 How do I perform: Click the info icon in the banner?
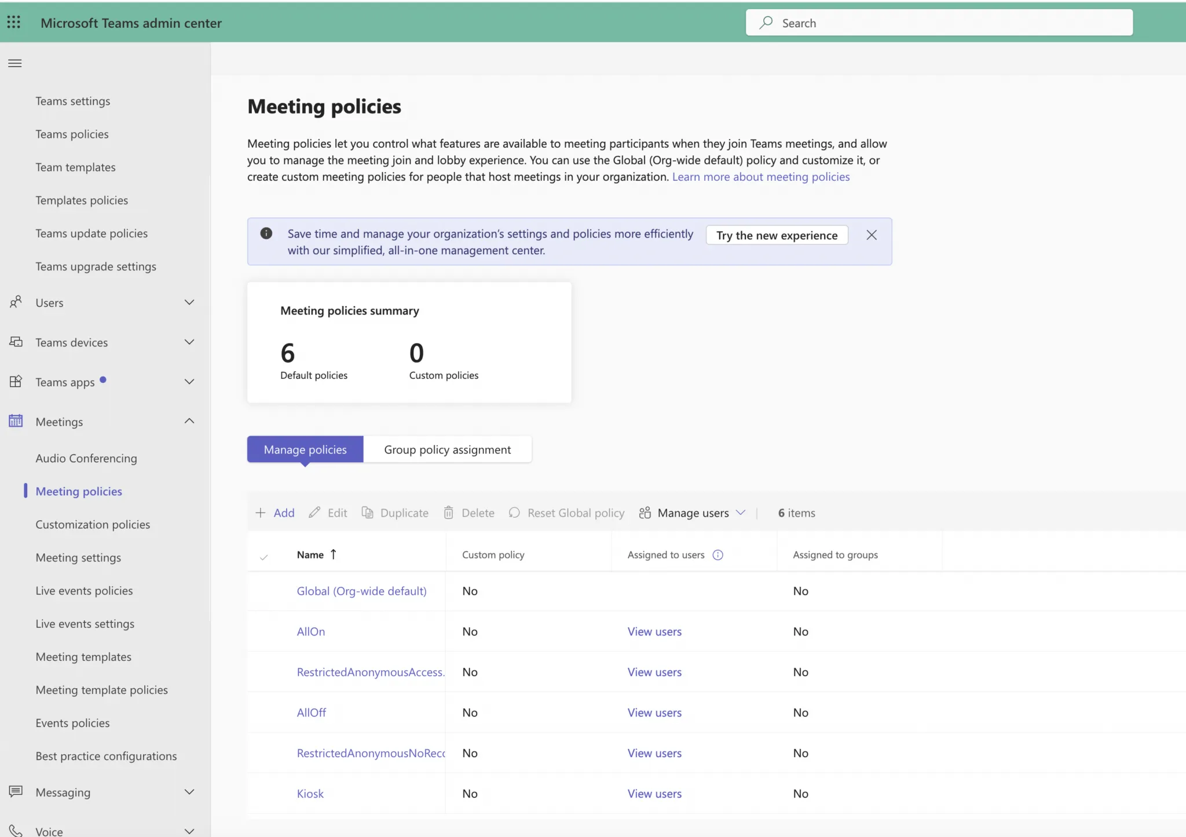pos(266,233)
